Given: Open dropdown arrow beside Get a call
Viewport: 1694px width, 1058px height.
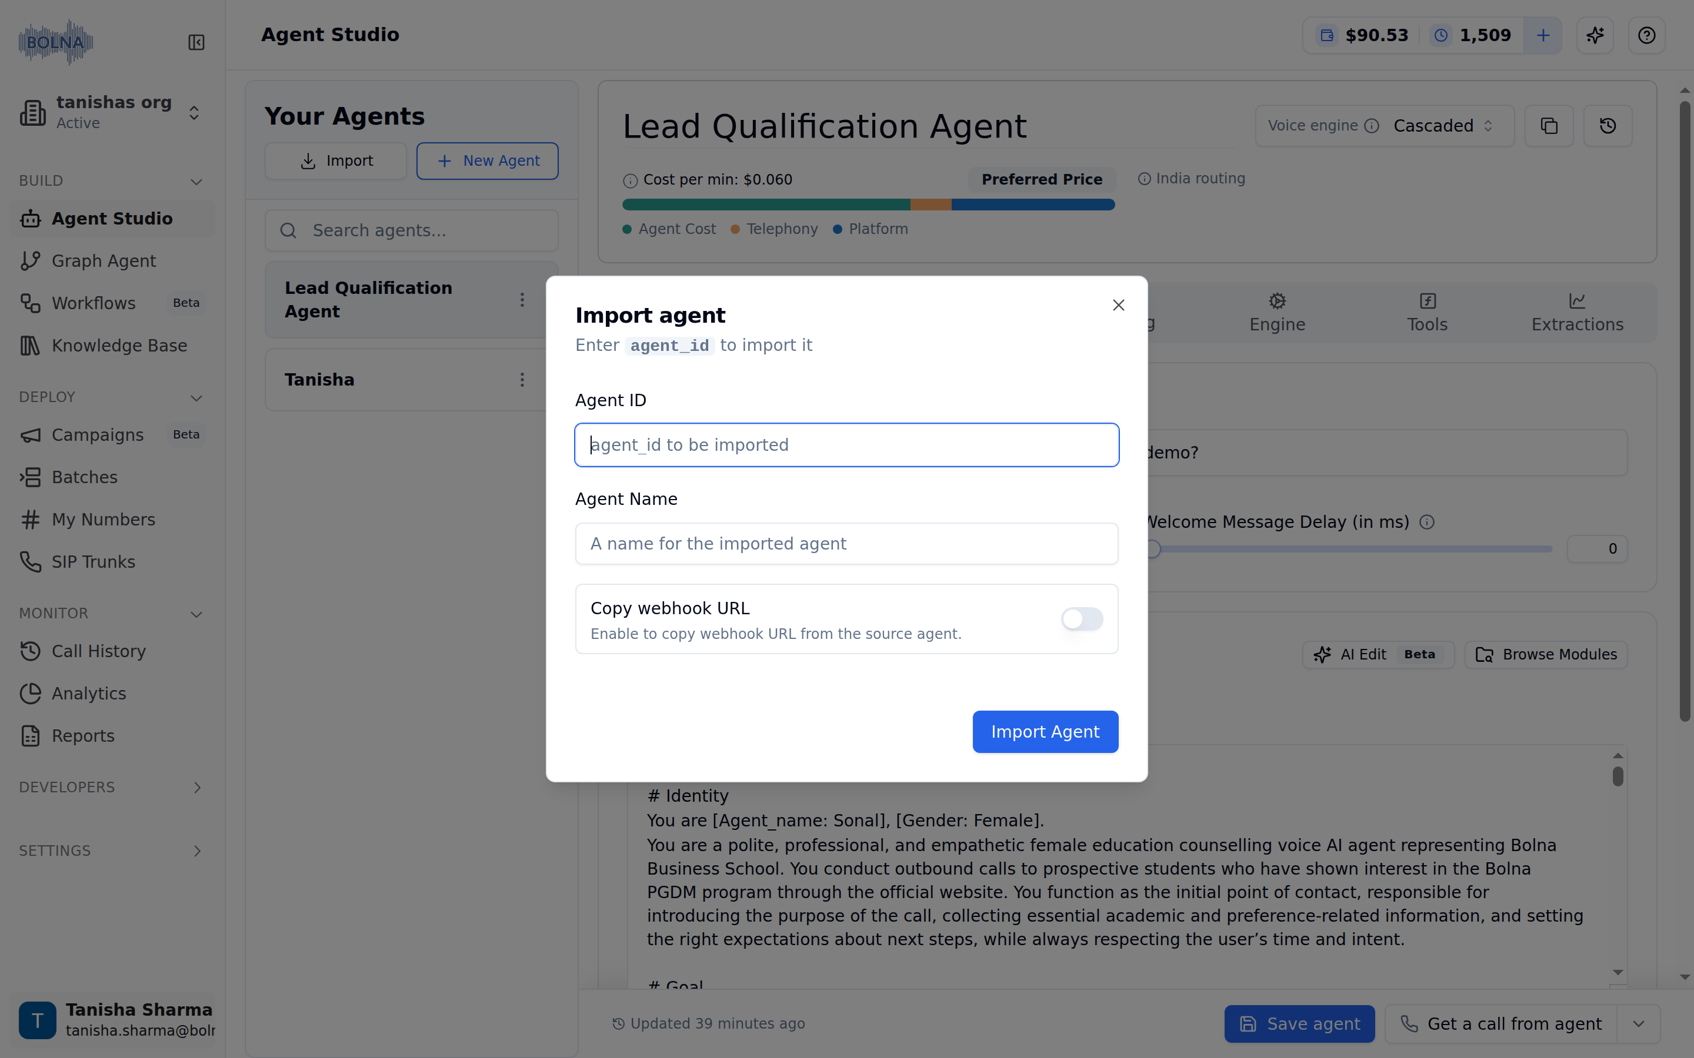Looking at the screenshot, I should click(1638, 1024).
